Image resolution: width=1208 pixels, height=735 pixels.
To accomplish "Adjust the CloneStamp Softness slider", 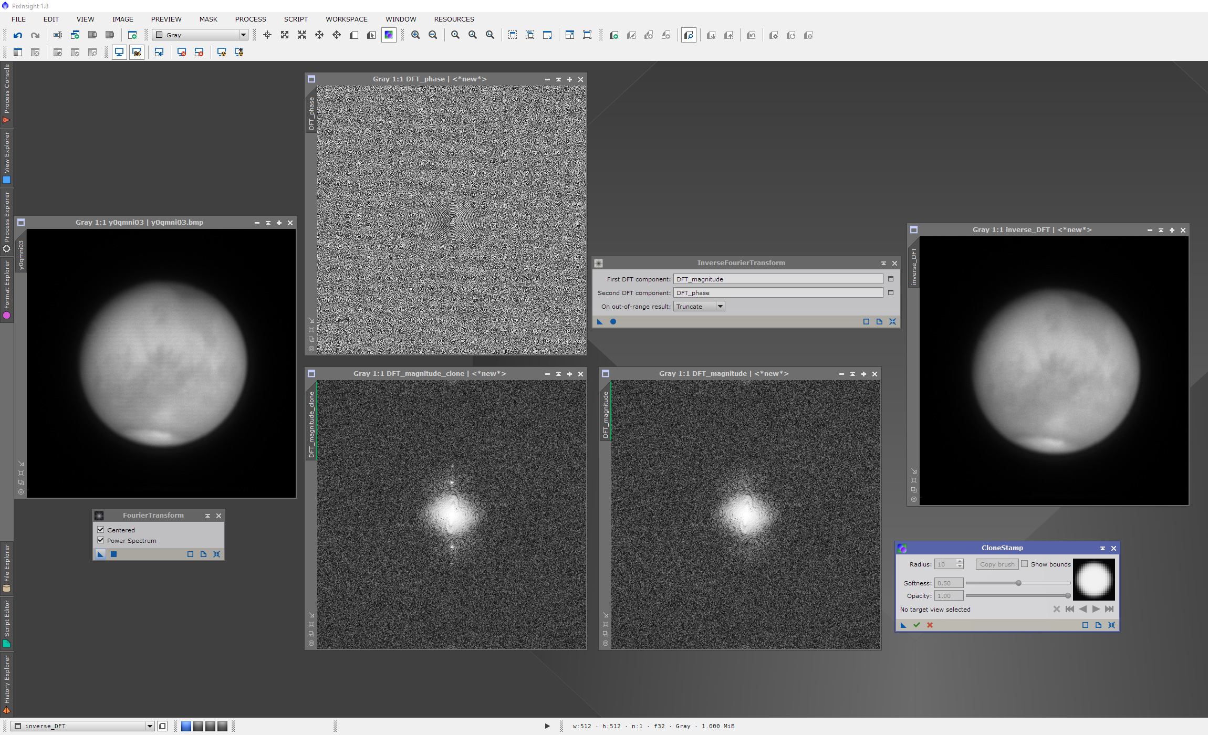I will 1018,583.
